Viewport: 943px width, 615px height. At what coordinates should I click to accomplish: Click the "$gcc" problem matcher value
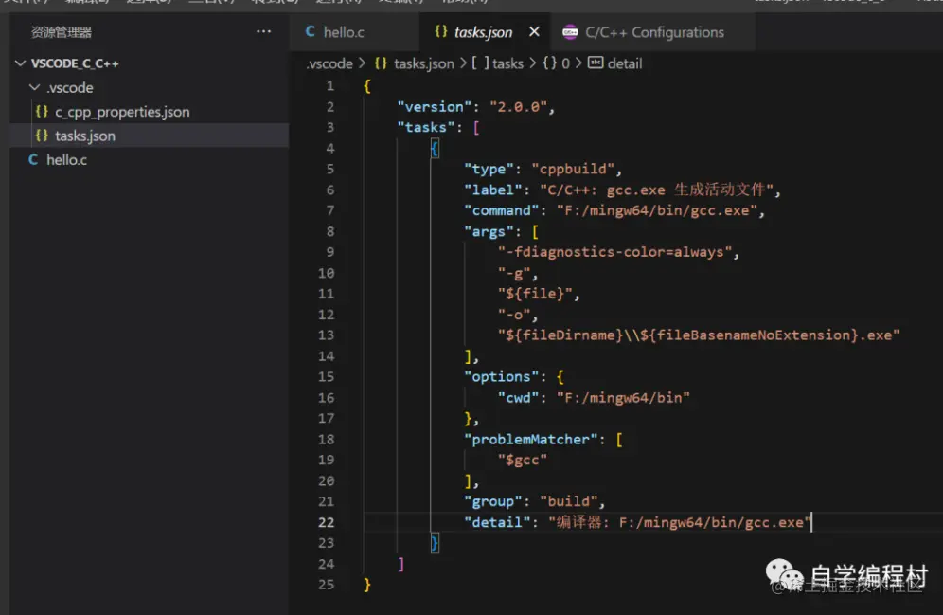point(522,460)
